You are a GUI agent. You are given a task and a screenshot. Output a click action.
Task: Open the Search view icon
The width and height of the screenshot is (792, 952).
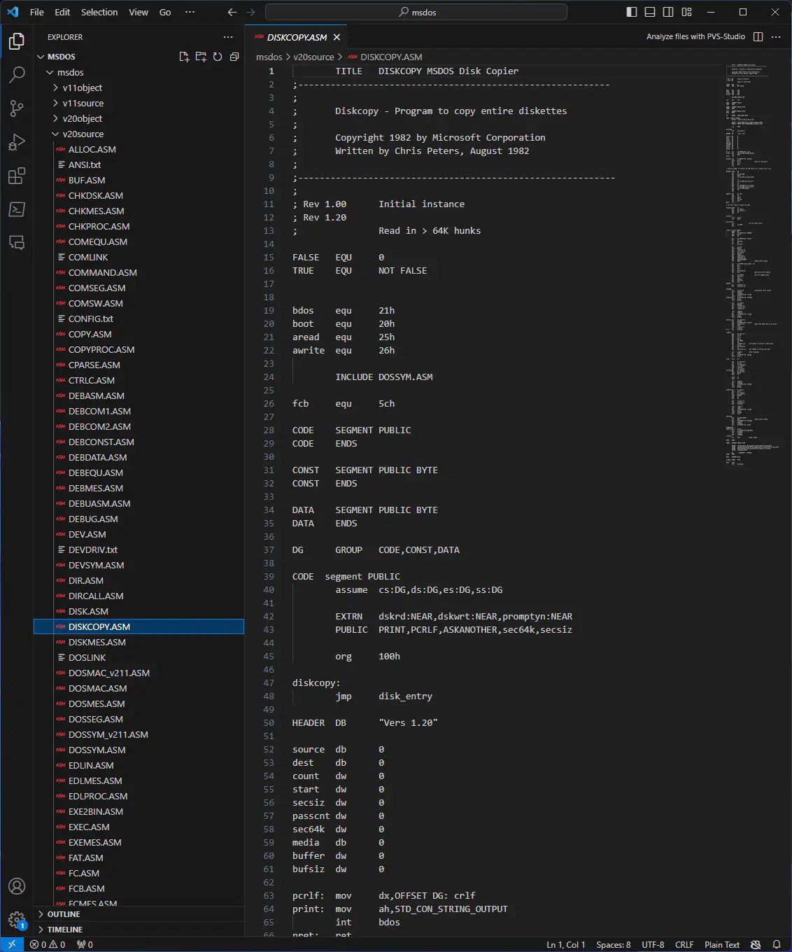pyautogui.click(x=17, y=74)
